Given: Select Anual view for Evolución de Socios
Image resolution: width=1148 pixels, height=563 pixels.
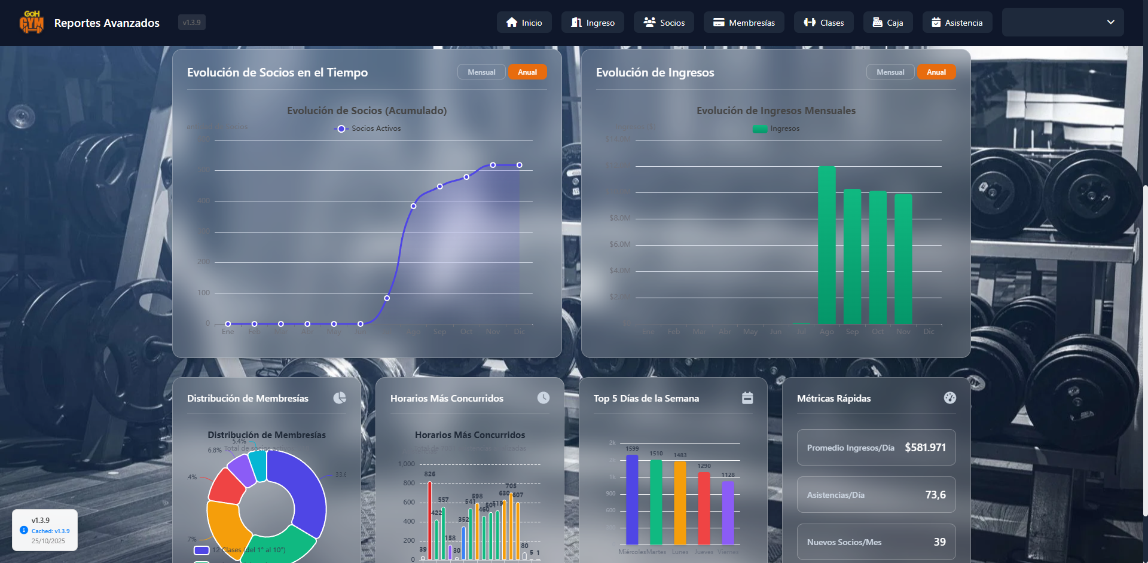Looking at the screenshot, I should [x=527, y=72].
